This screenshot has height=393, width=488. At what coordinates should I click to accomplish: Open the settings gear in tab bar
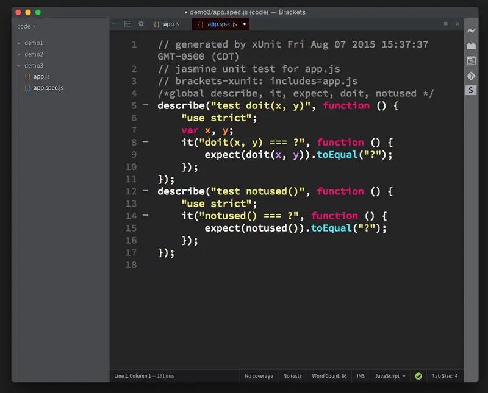pos(141,24)
